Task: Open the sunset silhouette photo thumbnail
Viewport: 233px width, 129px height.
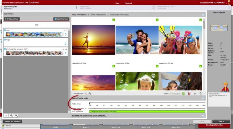Action: click(94, 40)
